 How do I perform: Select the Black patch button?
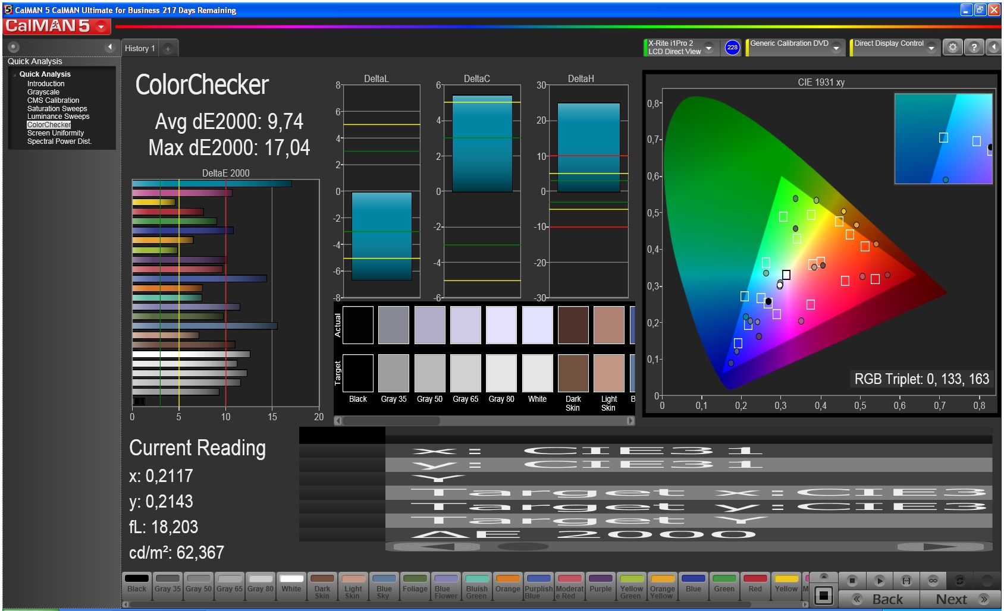(137, 587)
